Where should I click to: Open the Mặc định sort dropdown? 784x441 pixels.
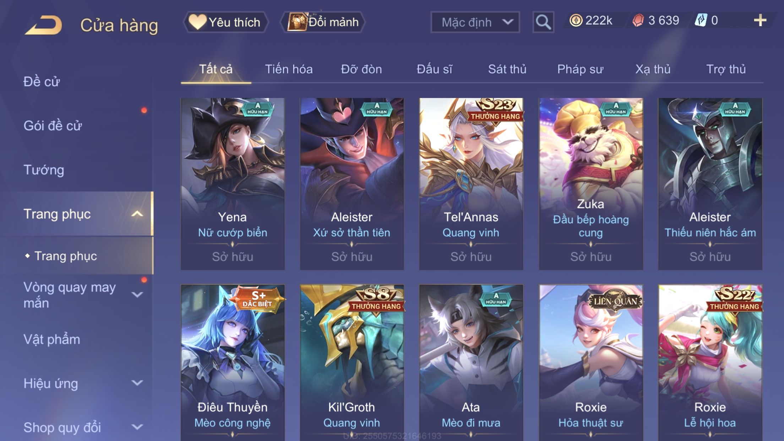tap(475, 22)
